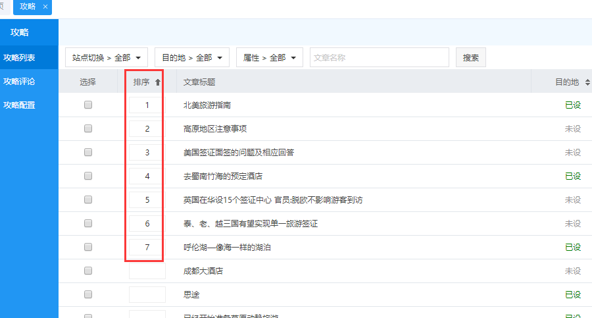
Task: Focus the 文章名称 search field
Action: tap(379, 58)
